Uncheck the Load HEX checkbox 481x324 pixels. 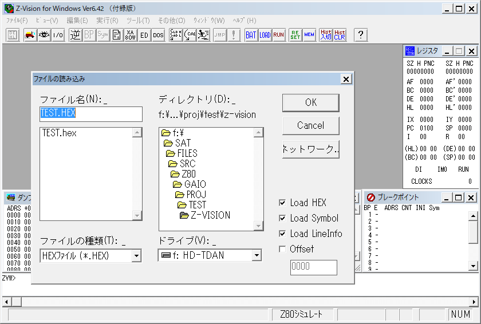(x=282, y=203)
